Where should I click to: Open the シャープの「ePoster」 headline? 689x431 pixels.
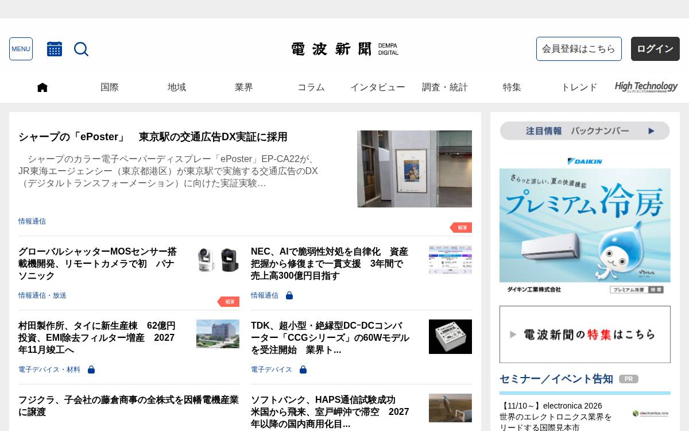click(x=153, y=137)
